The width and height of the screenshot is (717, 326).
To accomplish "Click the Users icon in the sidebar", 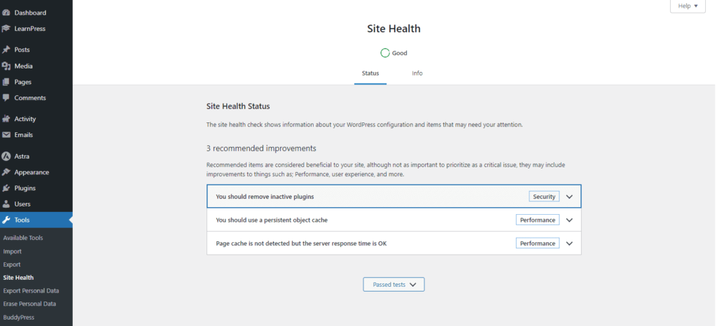I will tap(6, 204).
